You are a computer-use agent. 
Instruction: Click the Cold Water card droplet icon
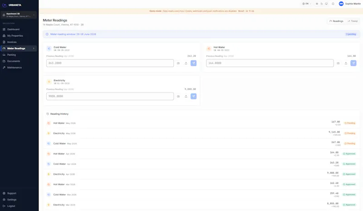49,49
